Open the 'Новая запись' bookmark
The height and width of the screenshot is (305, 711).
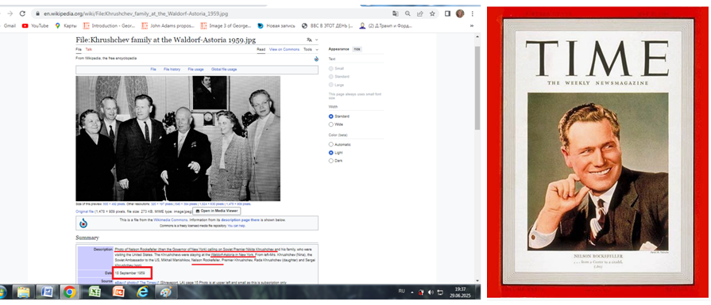(x=276, y=26)
